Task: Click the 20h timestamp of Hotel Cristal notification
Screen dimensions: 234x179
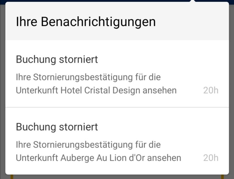Action: (x=211, y=90)
